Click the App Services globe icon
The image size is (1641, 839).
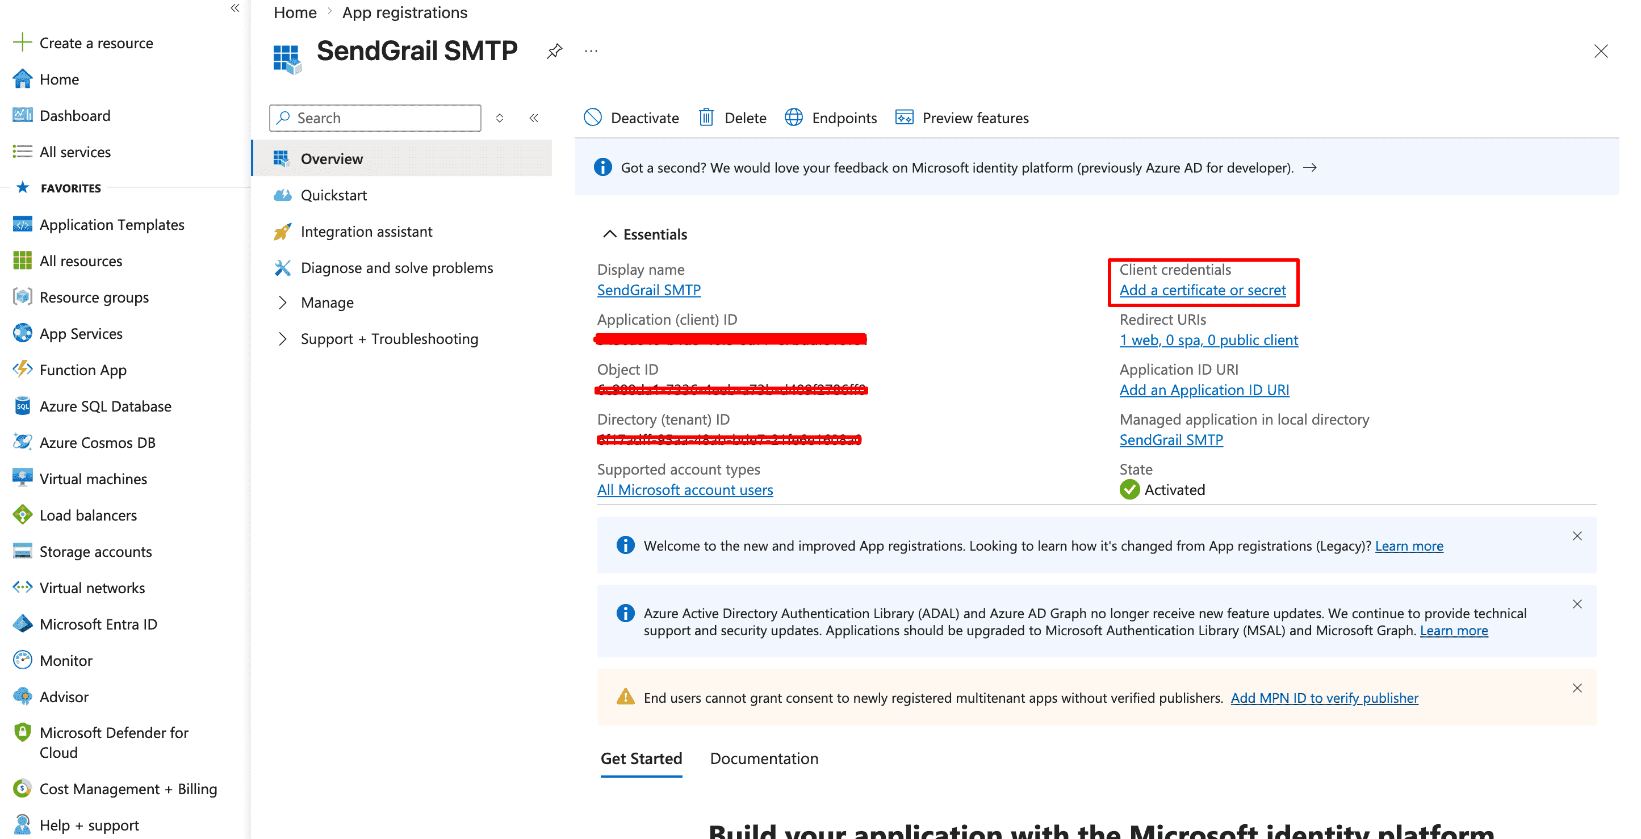pos(22,333)
